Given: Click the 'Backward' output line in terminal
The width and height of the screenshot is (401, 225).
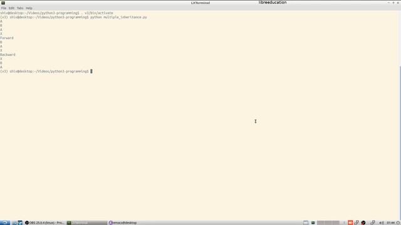Looking at the screenshot, I should click(x=8, y=54).
